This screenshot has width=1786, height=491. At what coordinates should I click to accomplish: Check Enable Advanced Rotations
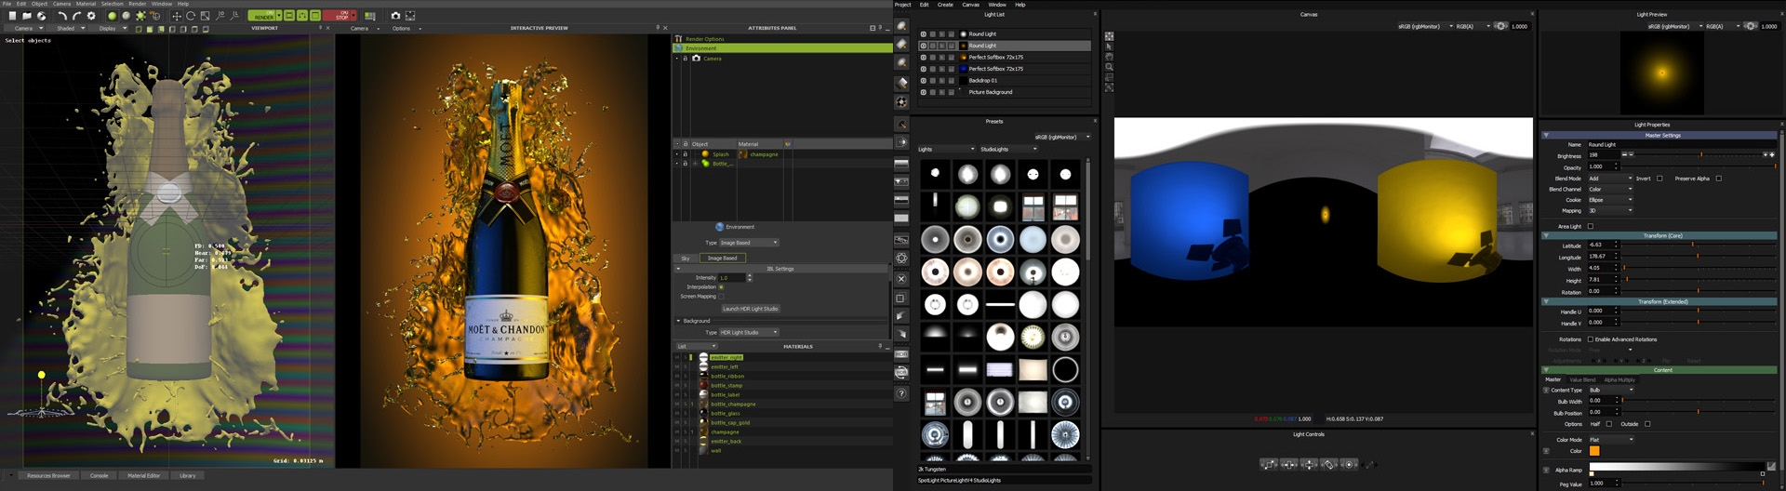(x=1591, y=339)
